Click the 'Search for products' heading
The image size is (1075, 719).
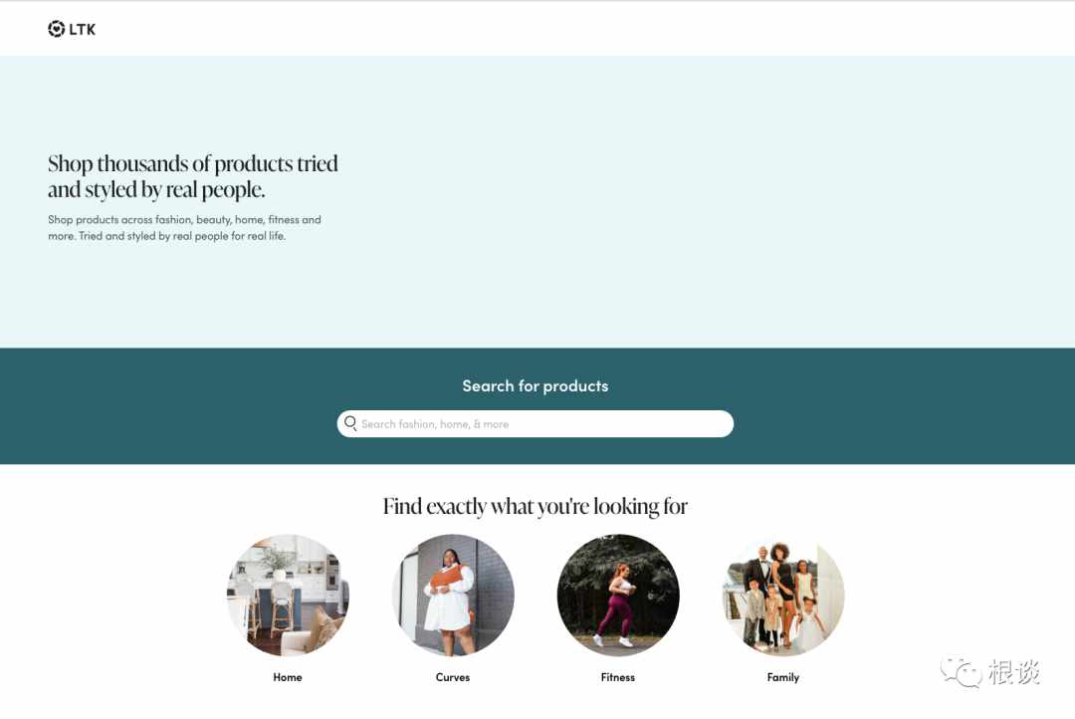[x=536, y=385]
